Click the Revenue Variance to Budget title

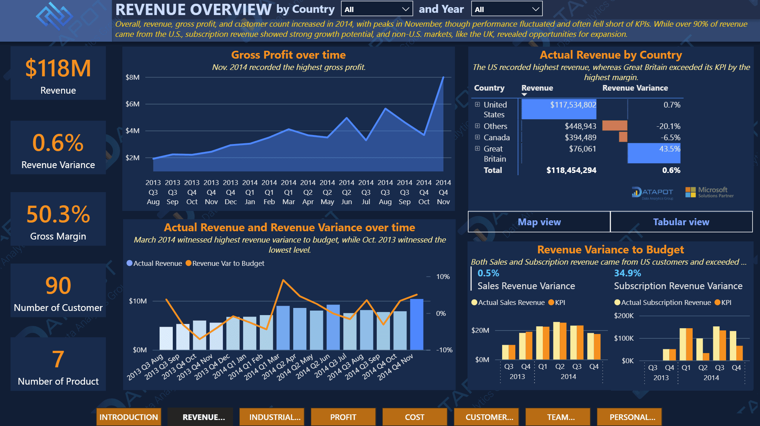[x=610, y=250]
